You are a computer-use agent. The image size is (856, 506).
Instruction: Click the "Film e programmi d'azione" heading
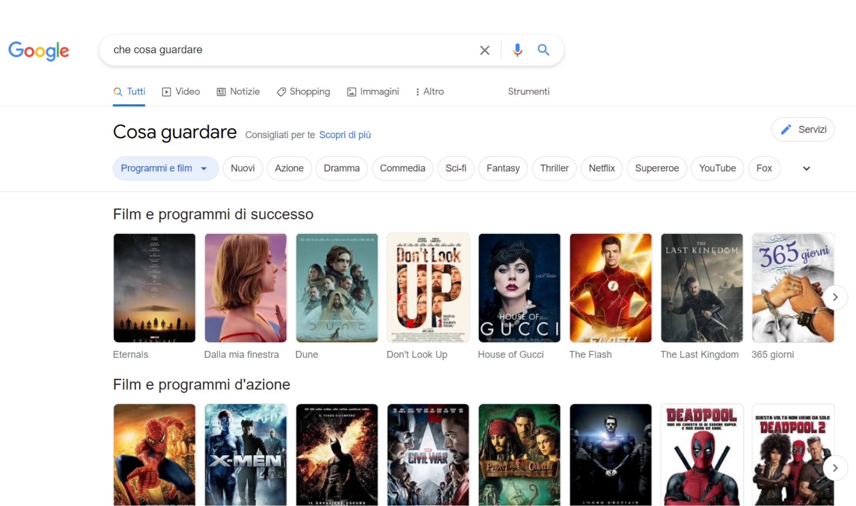click(201, 385)
